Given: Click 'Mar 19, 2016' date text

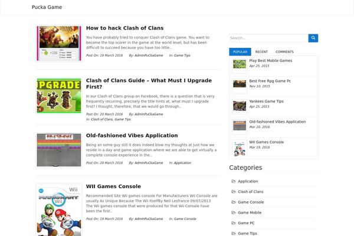Looking at the screenshot, I should [260, 147].
